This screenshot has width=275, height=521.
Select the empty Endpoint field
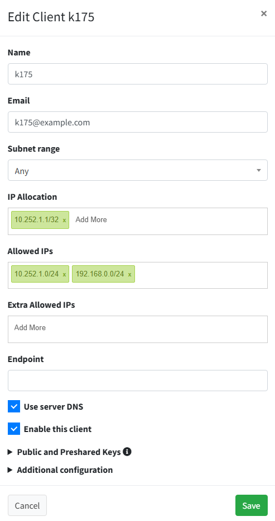(137, 381)
